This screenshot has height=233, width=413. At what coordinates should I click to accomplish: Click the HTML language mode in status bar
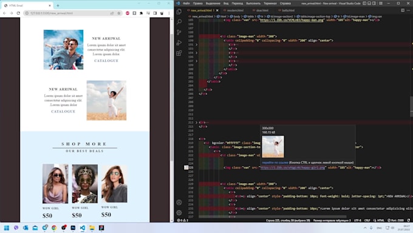[379, 220]
